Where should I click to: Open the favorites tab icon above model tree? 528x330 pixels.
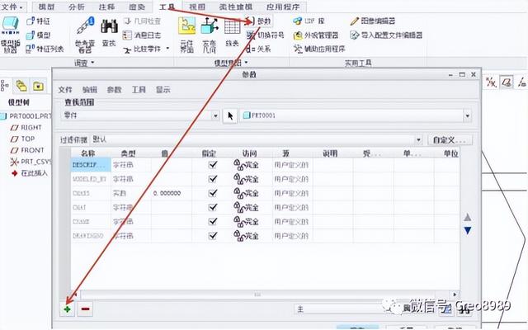pos(38,86)
